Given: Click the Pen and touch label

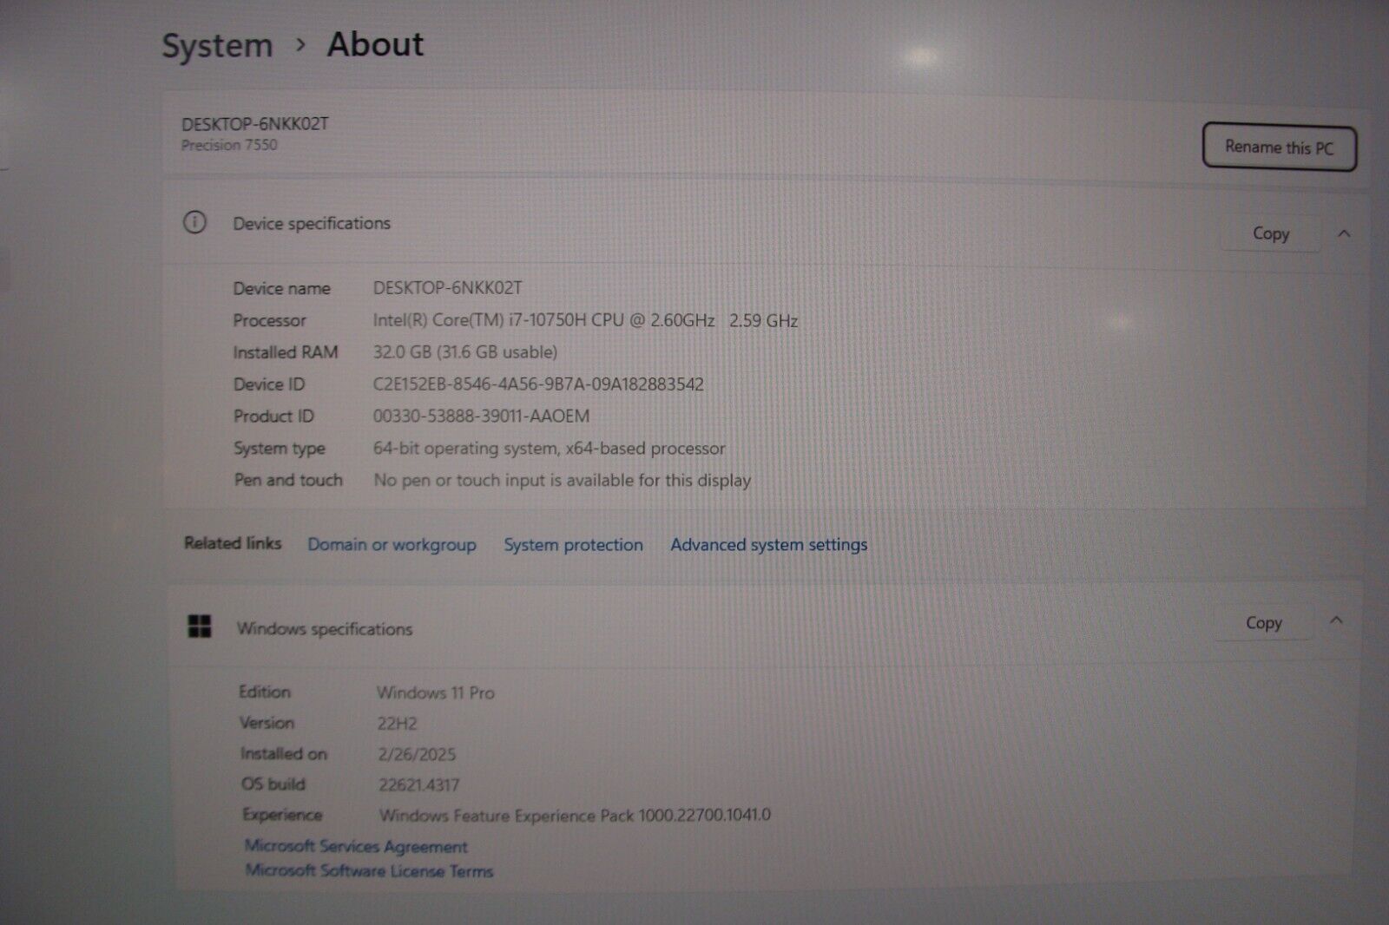Looking at the screenshot, I should click(288, 480).
